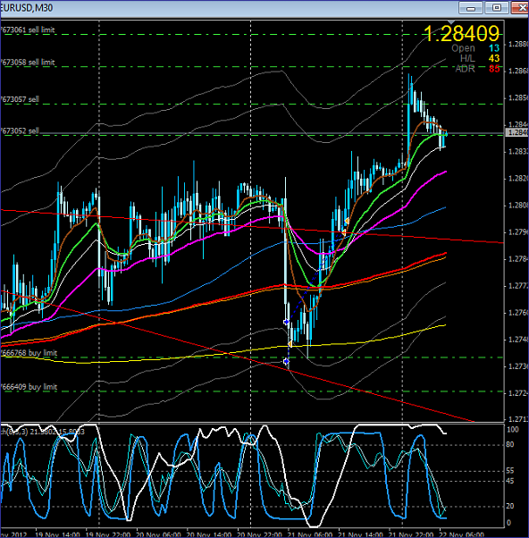Minimize the chart window
Screen dimensions: 529x538
[x=471, y=7]
